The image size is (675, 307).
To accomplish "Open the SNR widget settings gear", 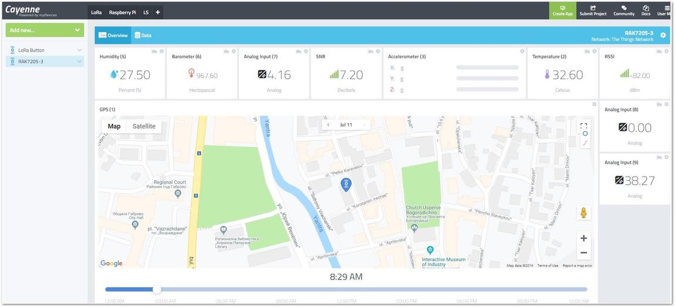I will [x=377, y=51].
